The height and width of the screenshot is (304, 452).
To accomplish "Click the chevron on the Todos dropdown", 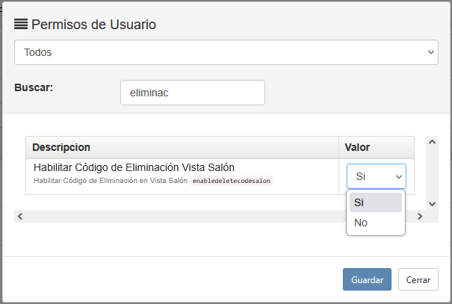I will tap(431, 52).
